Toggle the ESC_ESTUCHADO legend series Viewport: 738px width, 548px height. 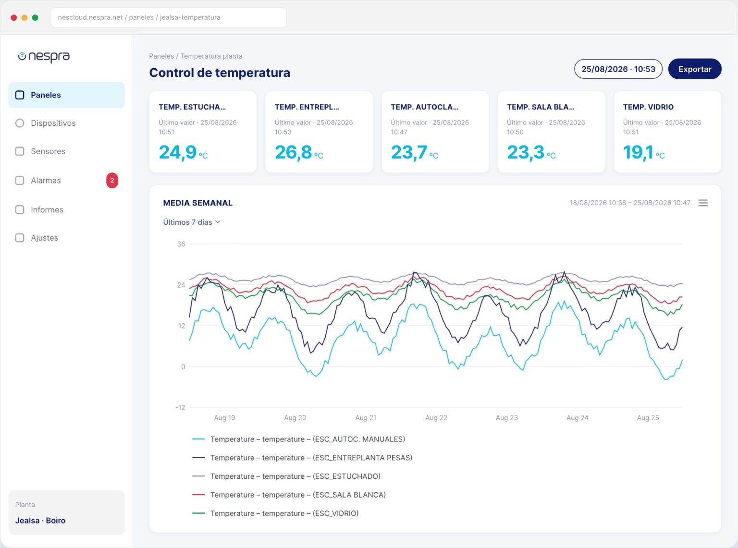click(x=286, y=476)
